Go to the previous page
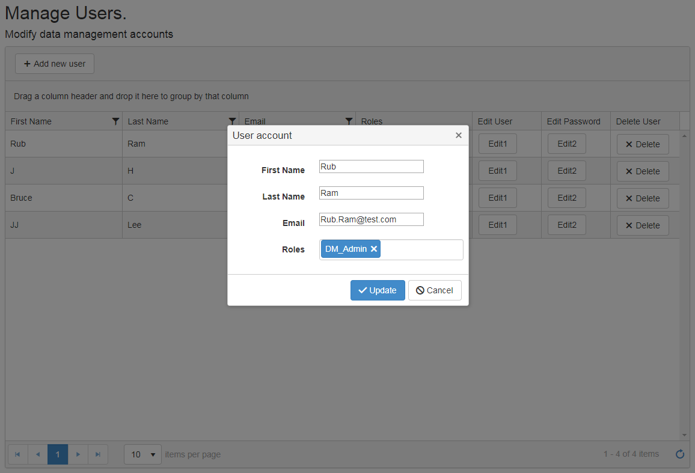This screenshot has height=473, width=695. [x=37, y=454]
